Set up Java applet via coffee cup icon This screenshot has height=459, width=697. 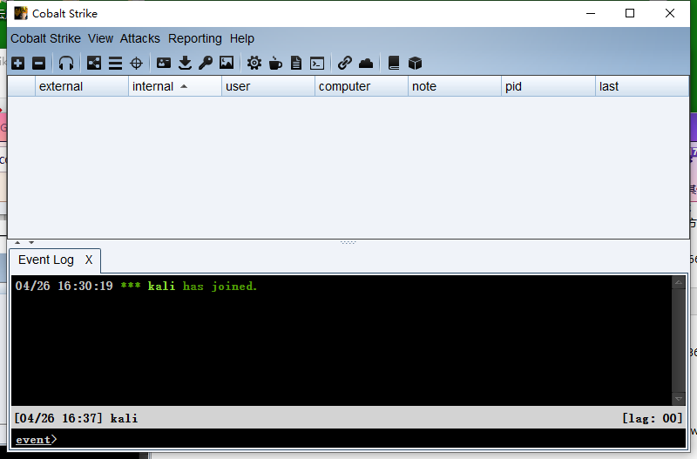275,63
